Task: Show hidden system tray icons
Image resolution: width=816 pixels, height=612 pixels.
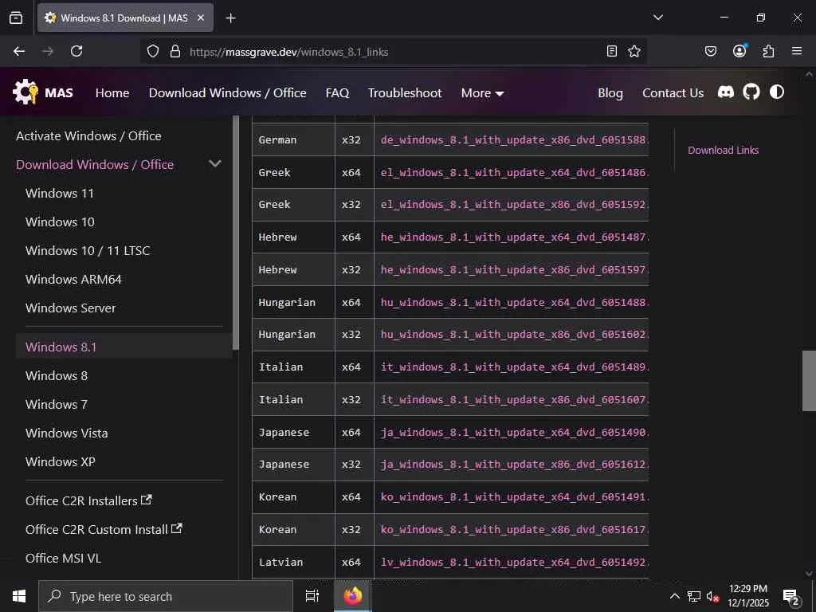Action: [x=674, y=596]
